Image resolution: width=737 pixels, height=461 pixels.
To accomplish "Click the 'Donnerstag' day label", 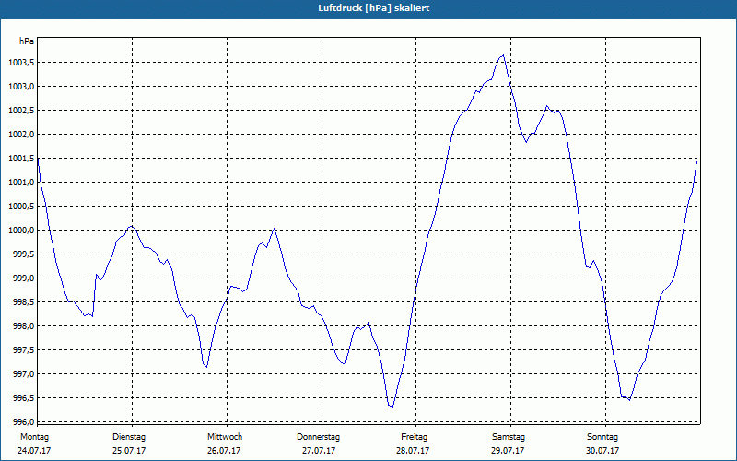I will (x=318, y=437).
